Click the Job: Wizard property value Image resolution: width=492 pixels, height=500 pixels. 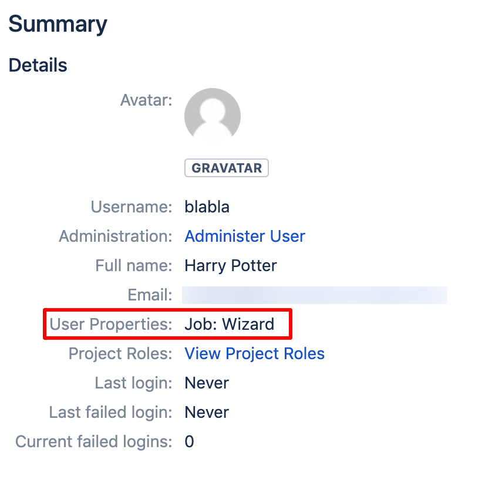[x=230, y=325]
